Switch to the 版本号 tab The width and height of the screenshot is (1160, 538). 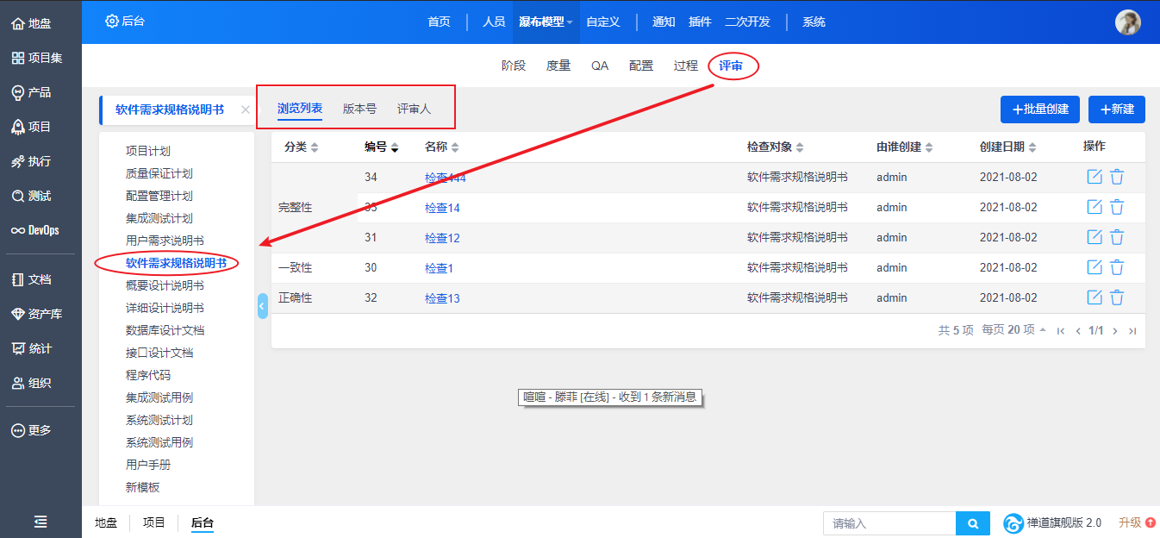[x=359, y=109]
